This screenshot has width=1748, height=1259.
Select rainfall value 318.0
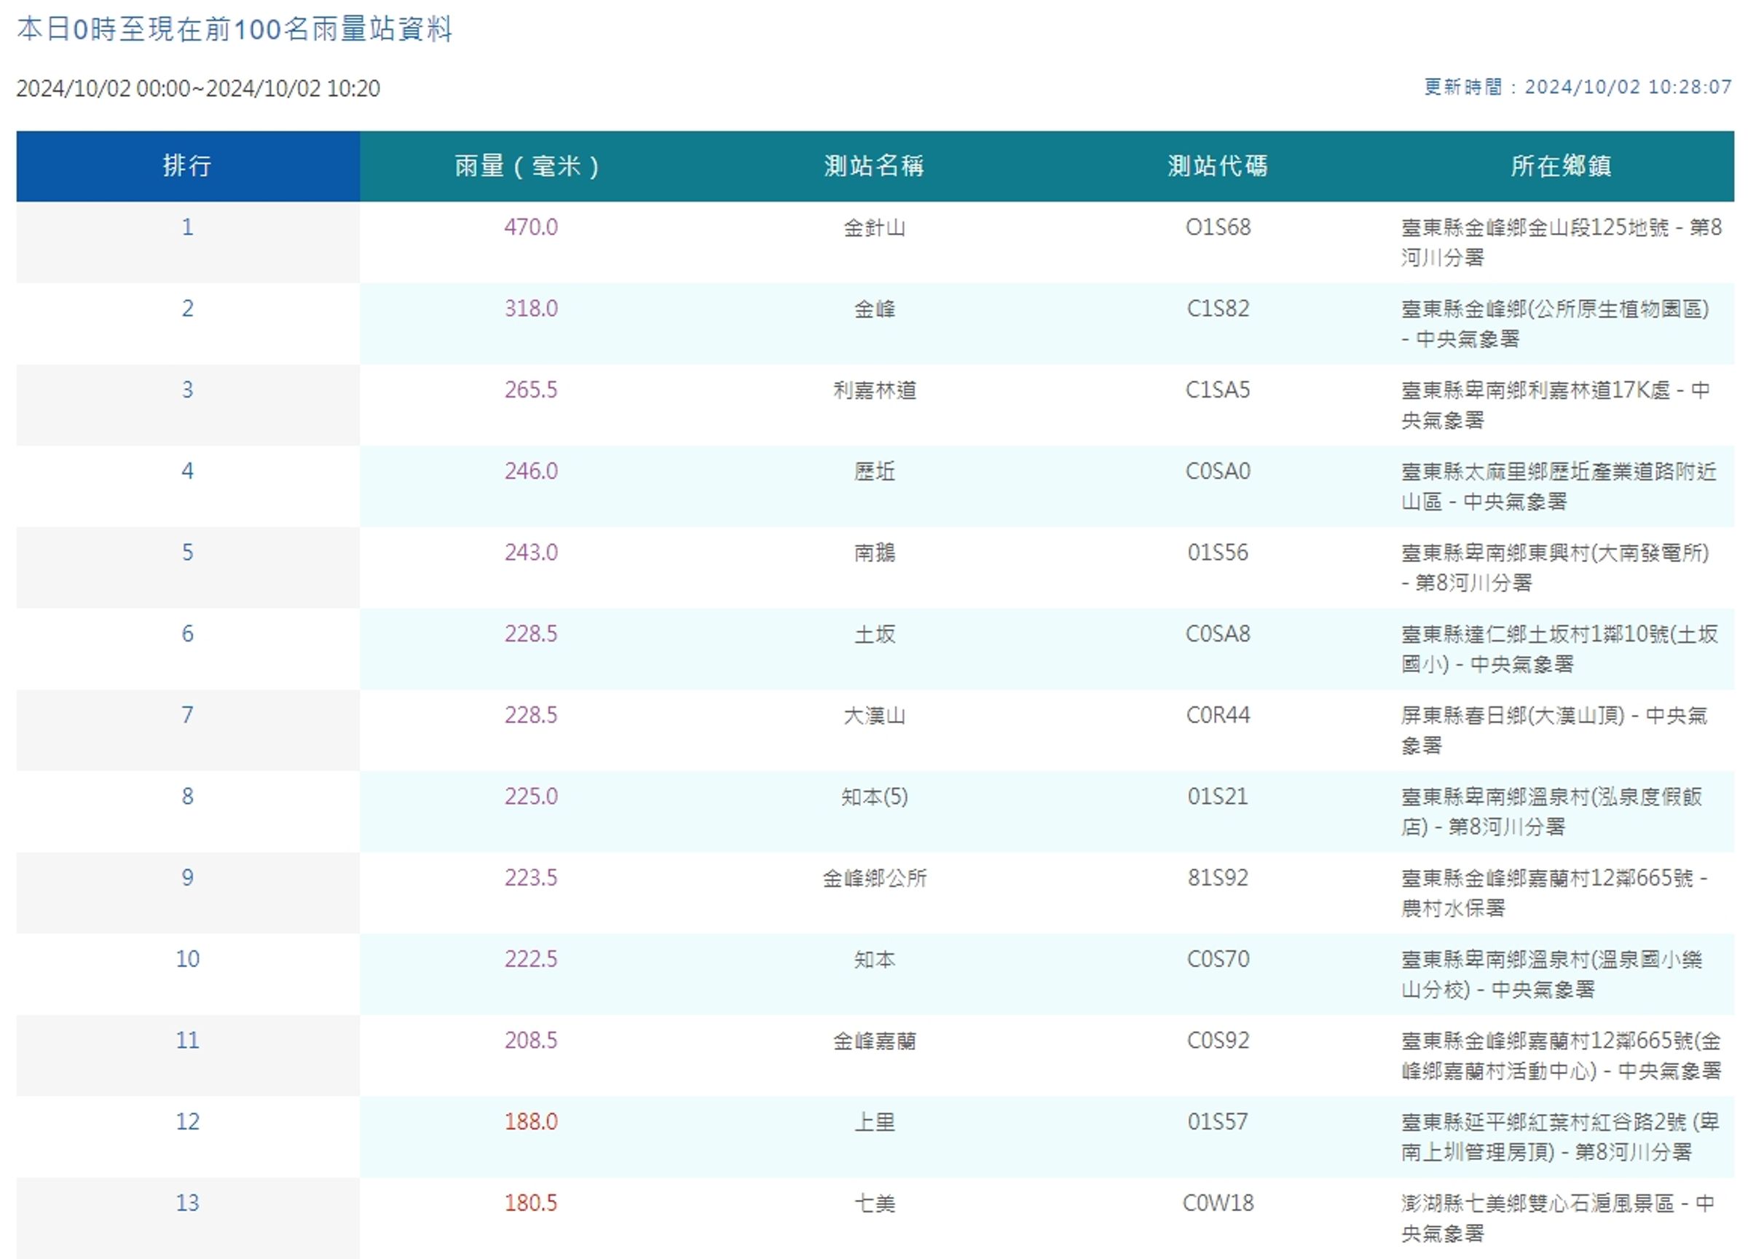pyautogui.click(x=530, y=308)
